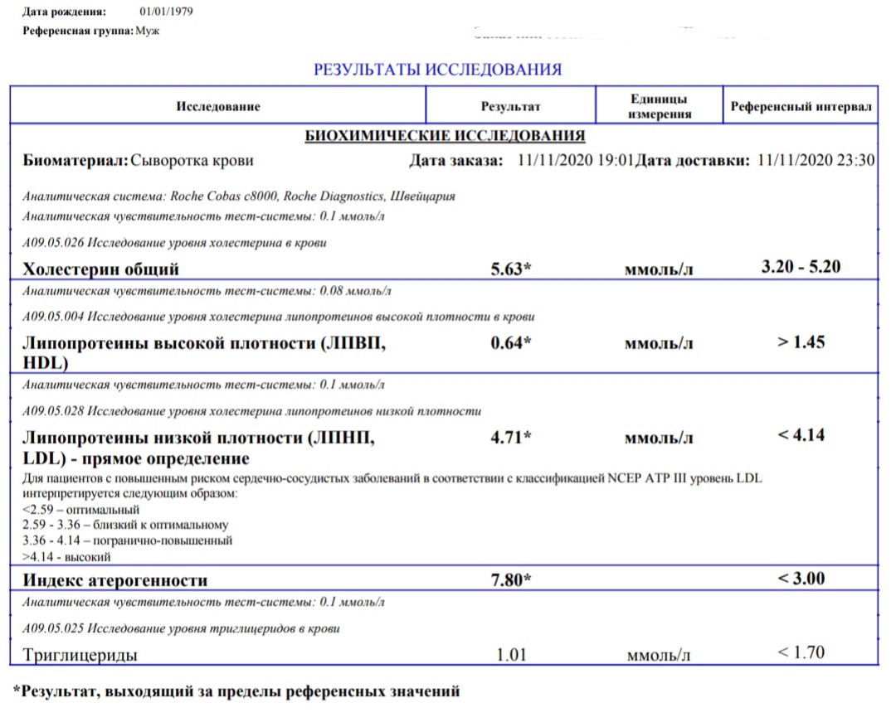
Task: Click the 'Результат' column header
Action: click(510, 107)
